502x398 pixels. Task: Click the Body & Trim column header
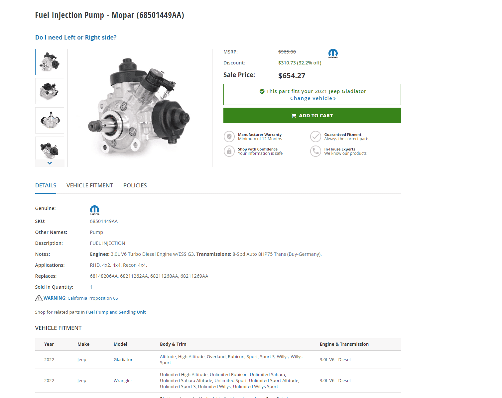click(173, 344)
